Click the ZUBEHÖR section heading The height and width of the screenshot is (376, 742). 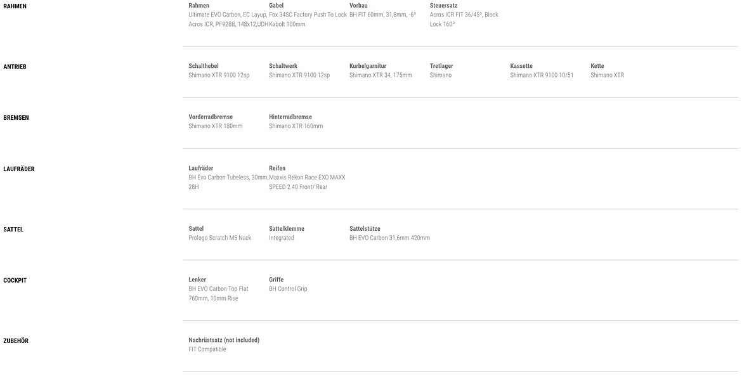tap(16, 341)
